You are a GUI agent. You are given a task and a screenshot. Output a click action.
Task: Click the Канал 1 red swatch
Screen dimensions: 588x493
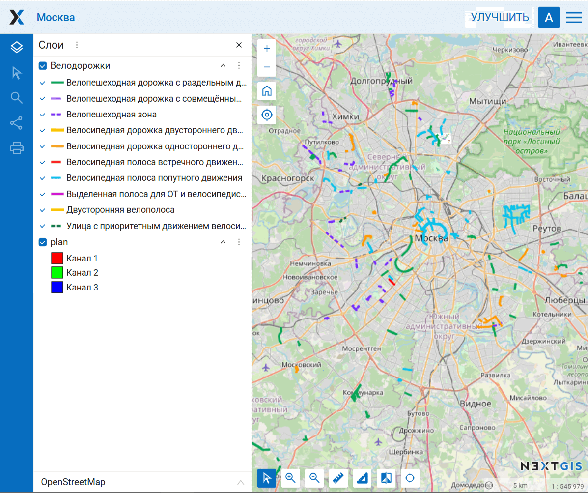(x=57, y=259)
